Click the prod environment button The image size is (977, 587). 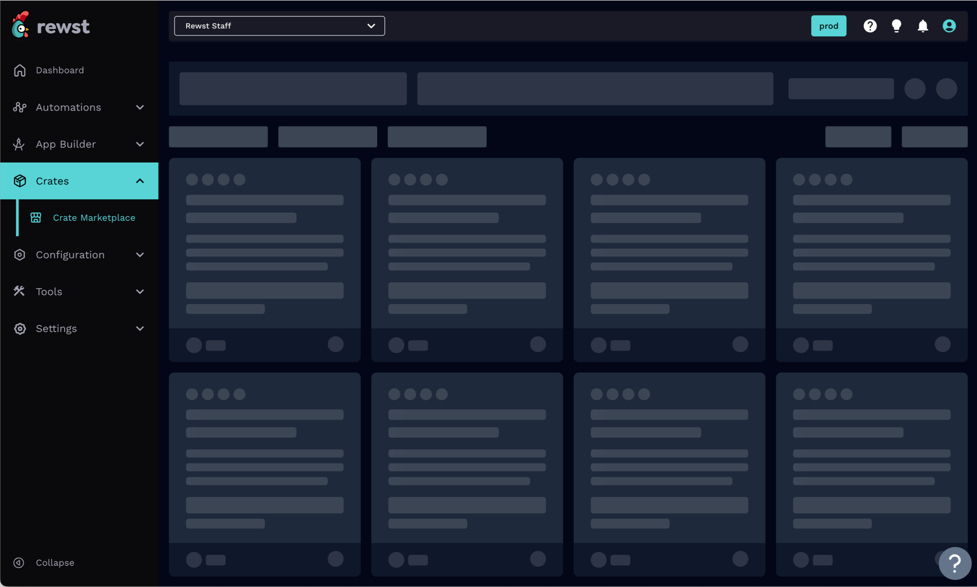pyautogui.click(x=828, y=26)
